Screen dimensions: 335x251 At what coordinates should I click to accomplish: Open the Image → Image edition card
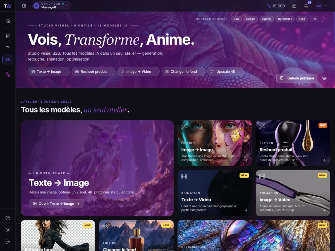pyautogui.click(x=215, y=143)
